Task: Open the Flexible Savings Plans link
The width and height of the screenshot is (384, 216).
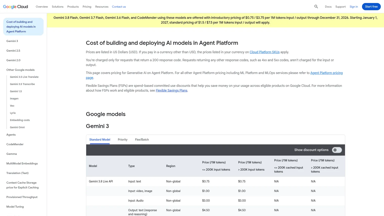Action: pyautogui.click(x=171, y=90)
